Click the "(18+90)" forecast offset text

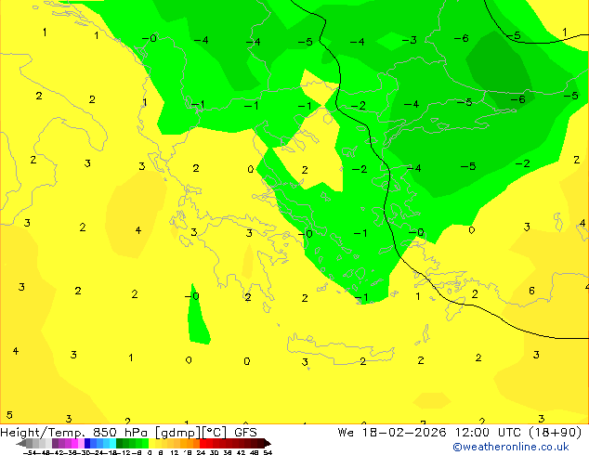[556, 433]
